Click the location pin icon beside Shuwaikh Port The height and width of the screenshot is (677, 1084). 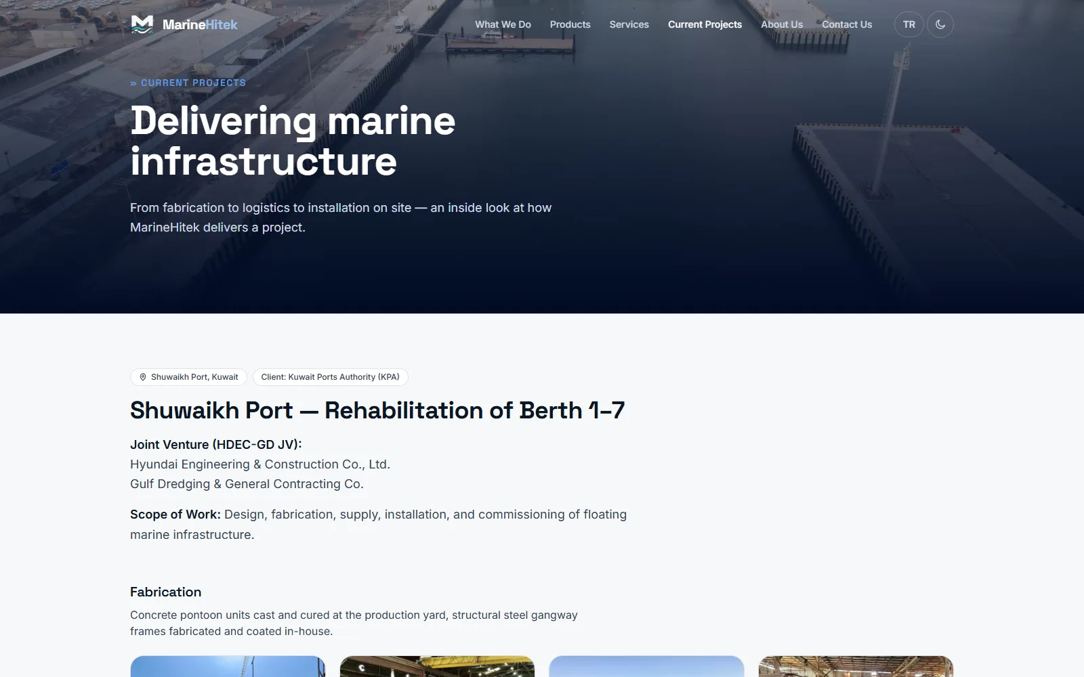(x=143, y=377)
